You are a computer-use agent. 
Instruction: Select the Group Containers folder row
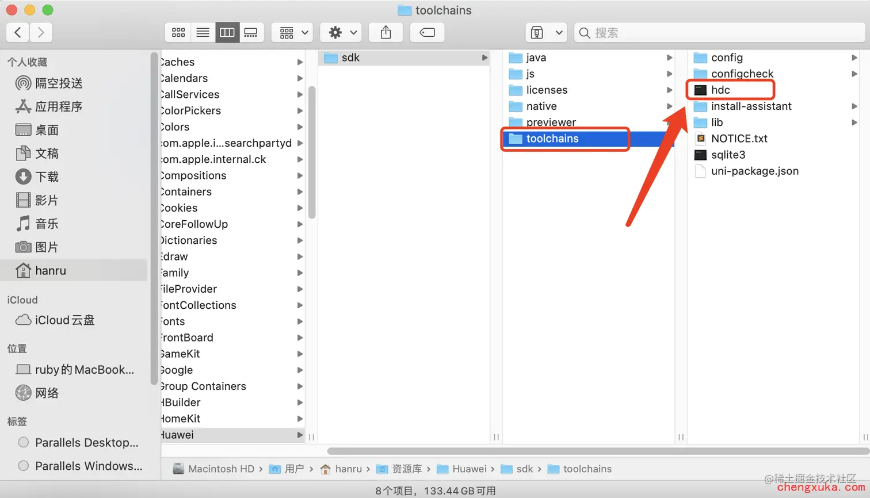pos(233,386)
